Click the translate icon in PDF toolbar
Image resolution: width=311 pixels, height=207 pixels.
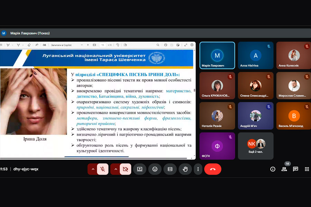(45, 45)
